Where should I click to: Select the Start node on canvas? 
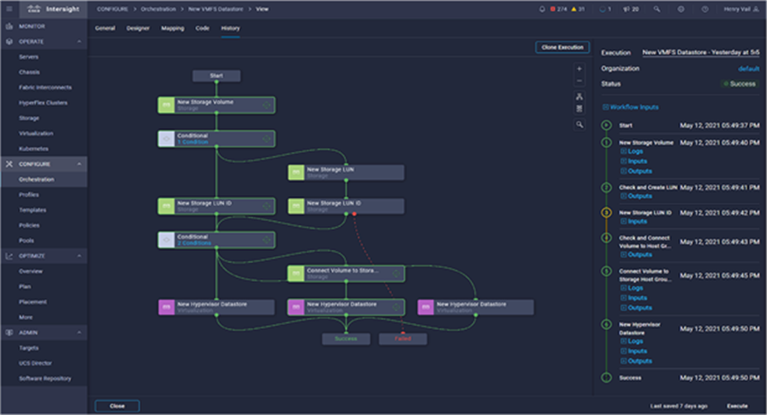[x=216, y=76]
